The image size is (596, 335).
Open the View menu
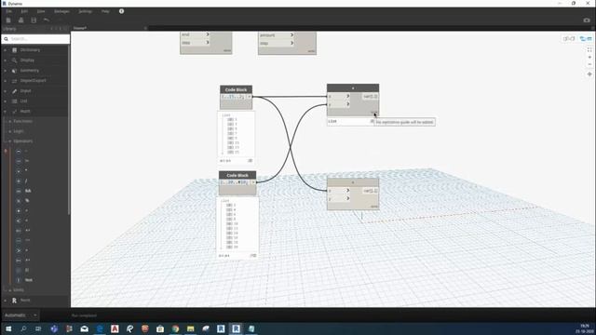41,11
